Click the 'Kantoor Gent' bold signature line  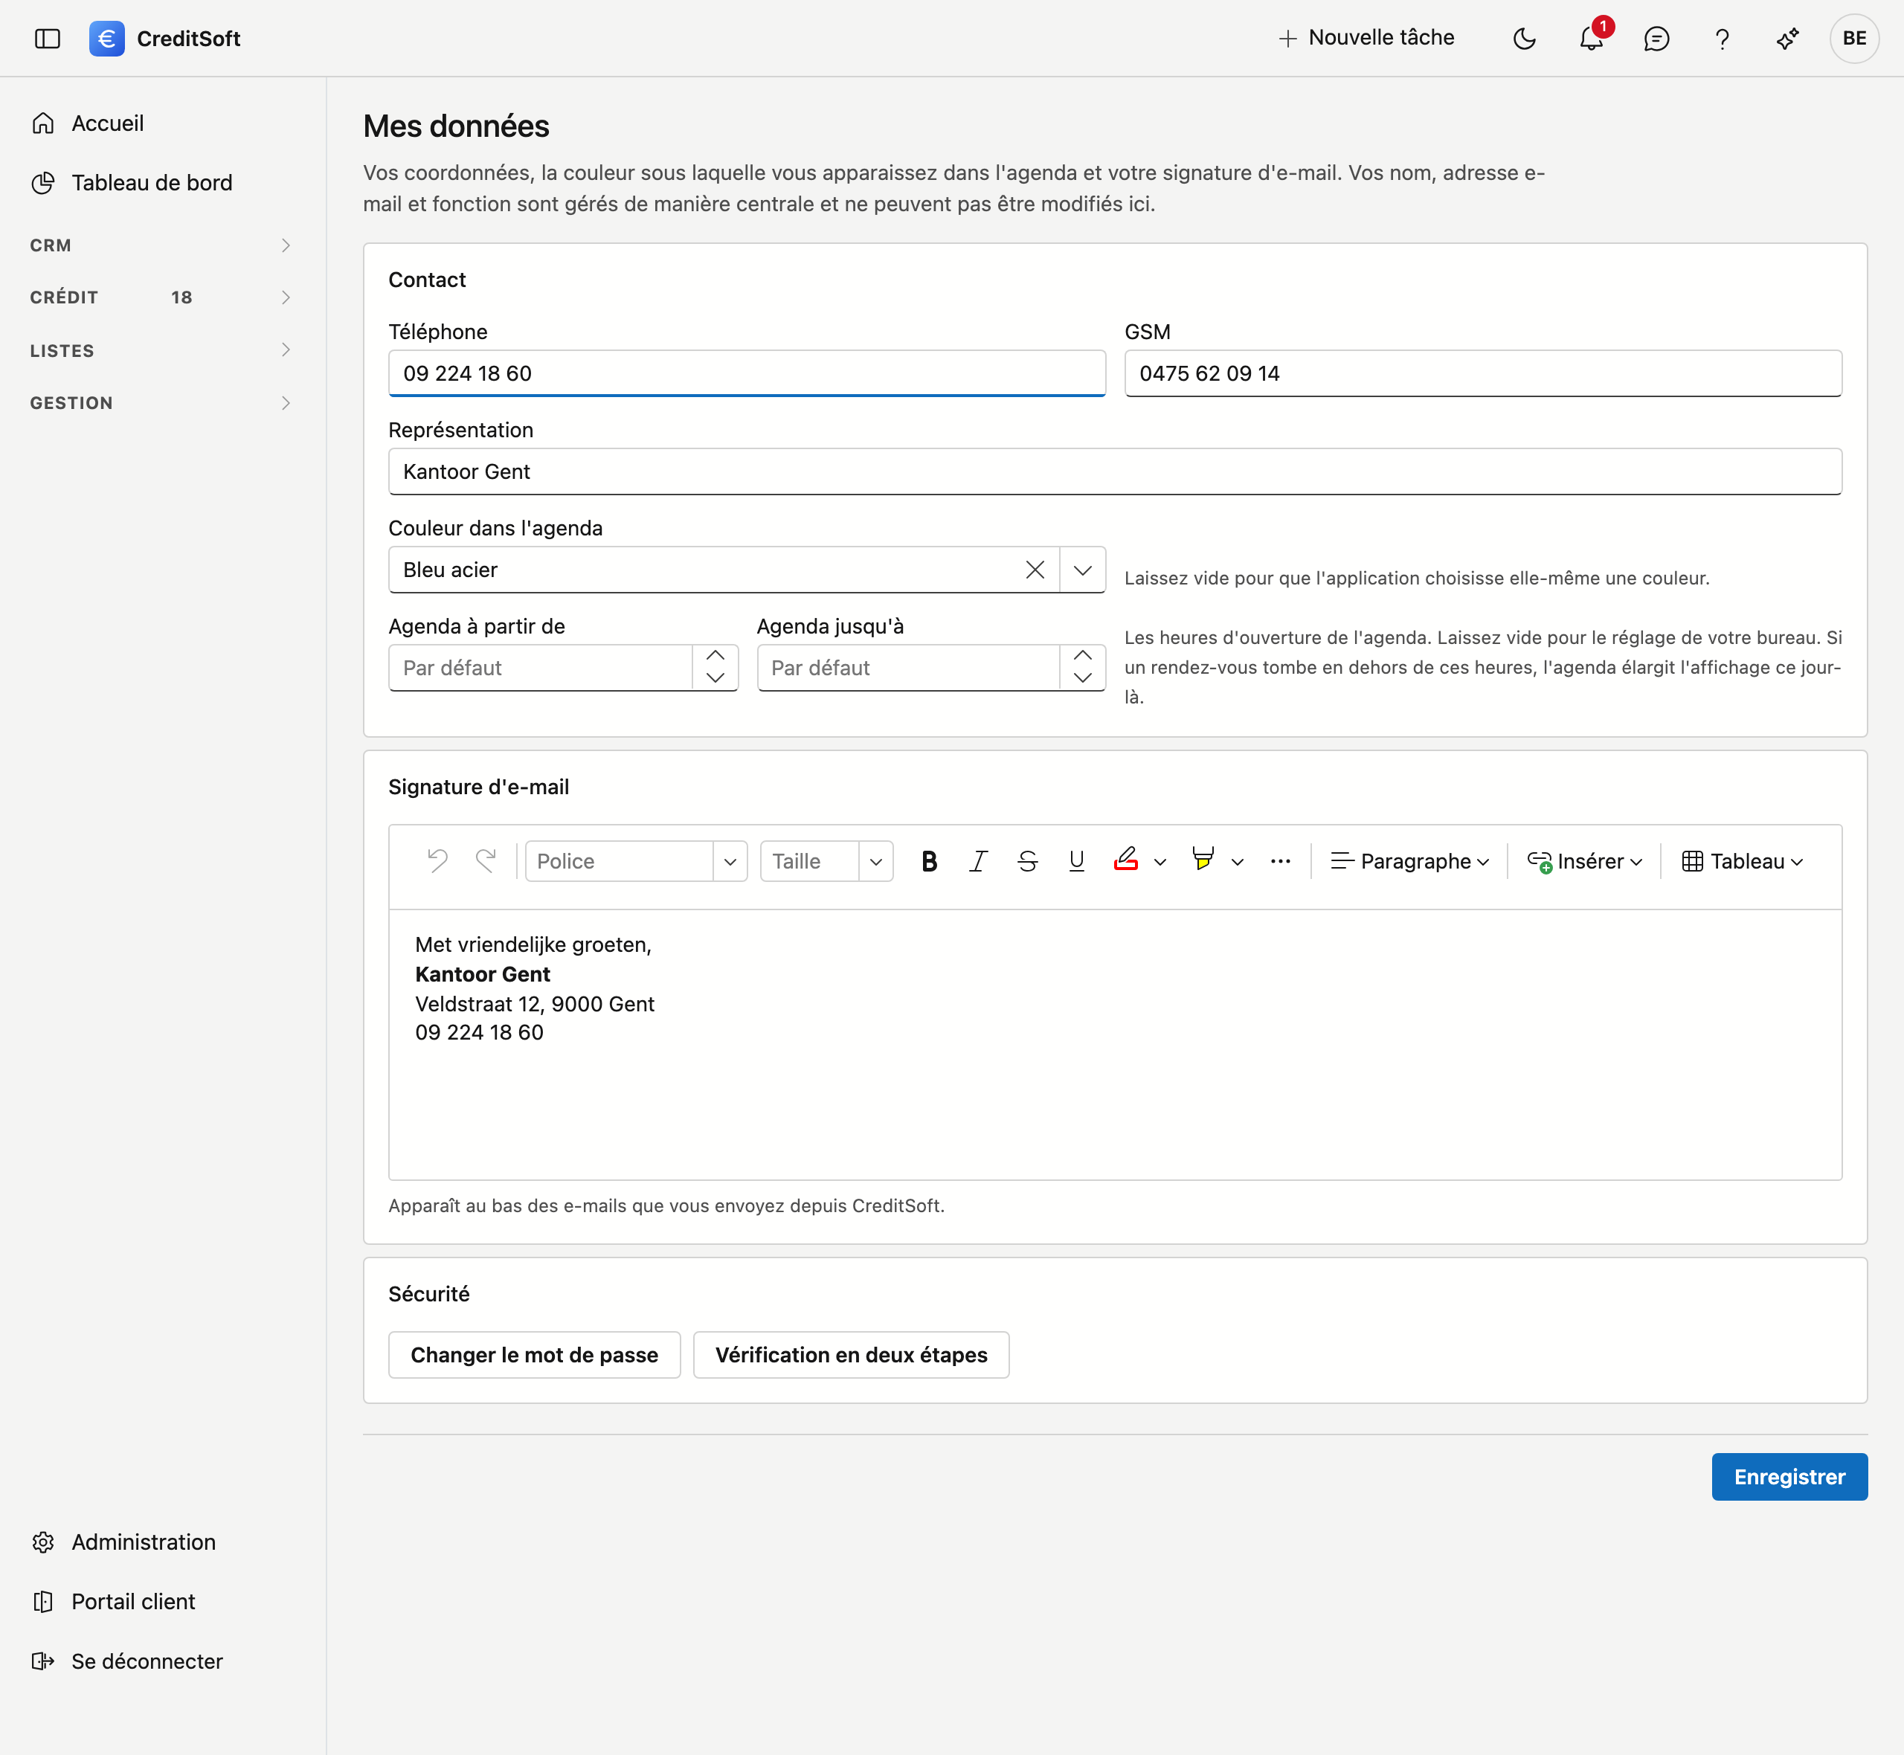coord(483,974)
